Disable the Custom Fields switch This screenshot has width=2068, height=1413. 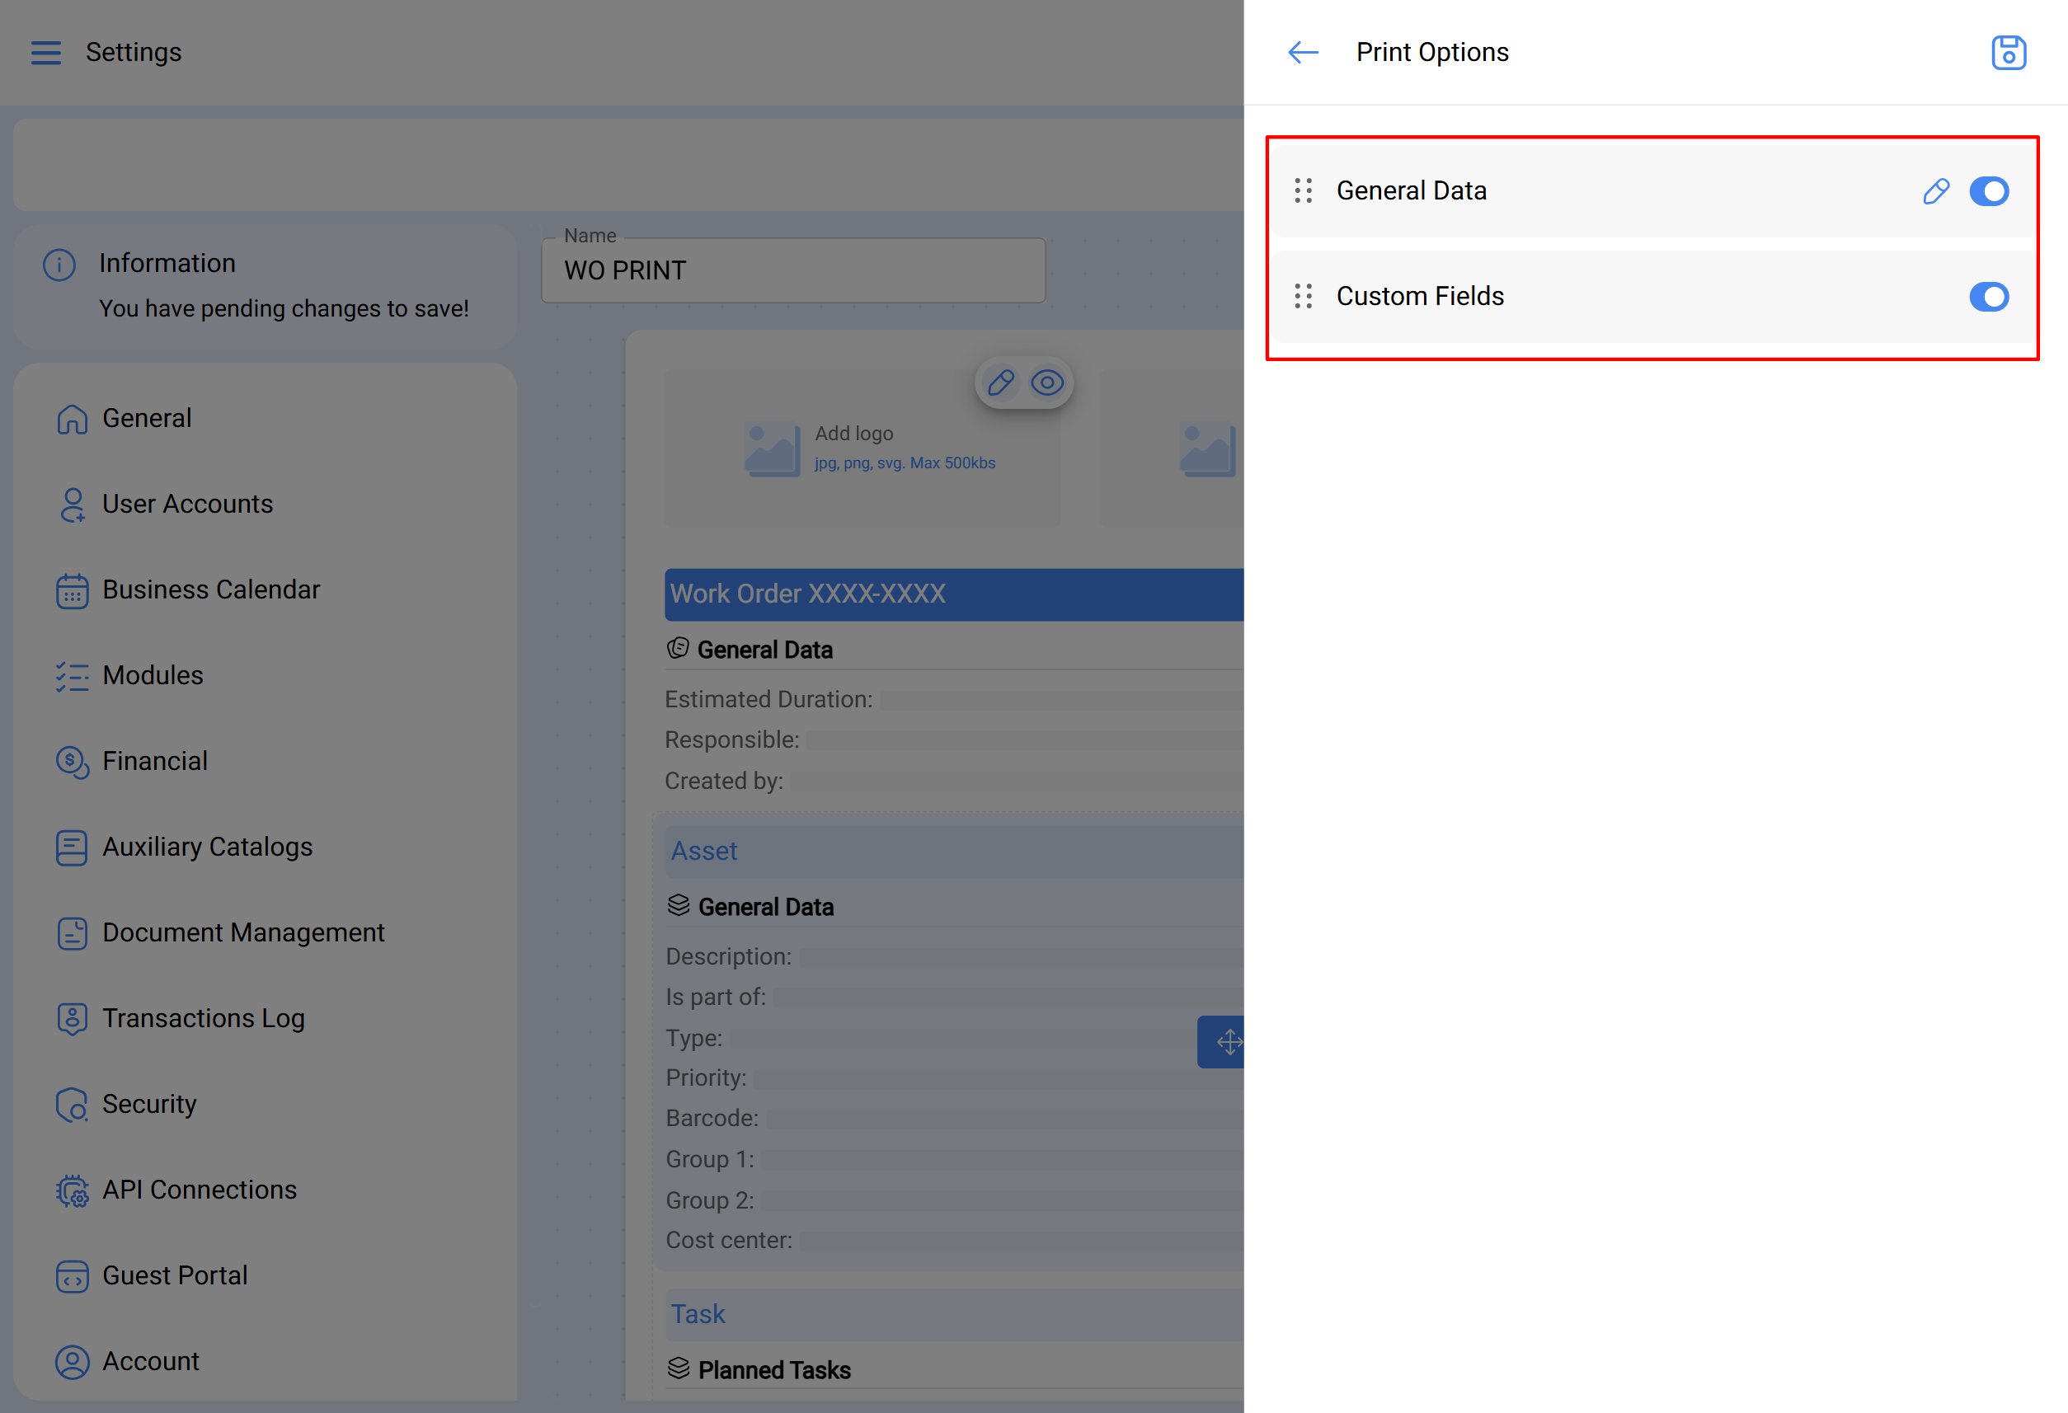tap(1988, 296)
